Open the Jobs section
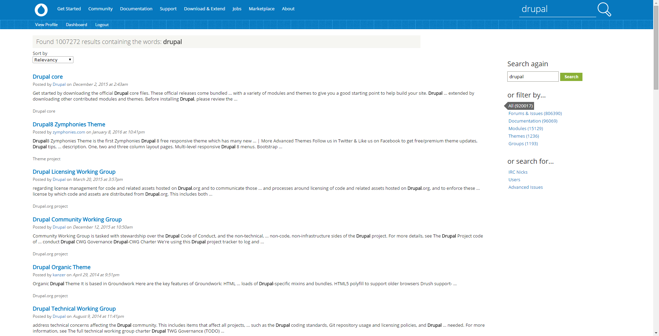The image size is (659, 336). (x=236, y=9)
